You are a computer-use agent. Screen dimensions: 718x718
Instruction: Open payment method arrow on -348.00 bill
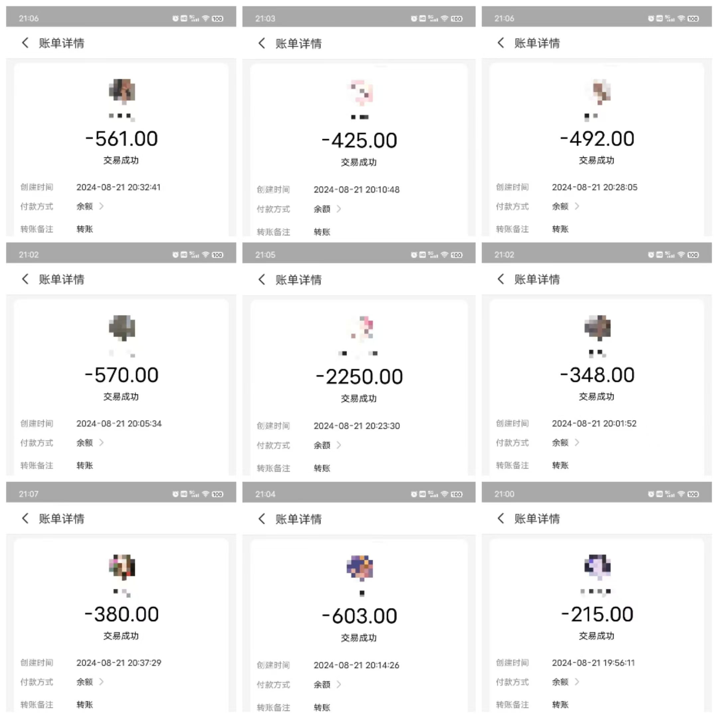(577, 442)
